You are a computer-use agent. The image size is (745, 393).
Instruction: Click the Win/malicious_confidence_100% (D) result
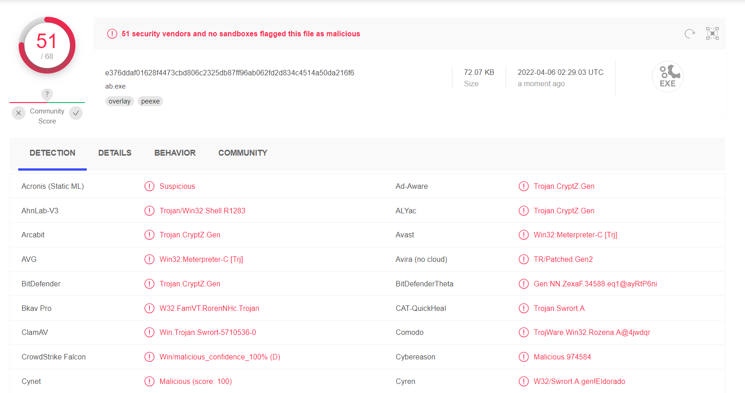click(220, 357)
